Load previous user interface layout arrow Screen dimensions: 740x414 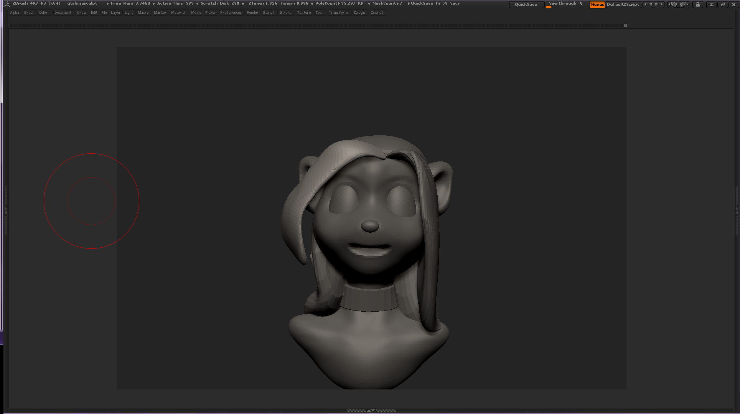(673, 5)
